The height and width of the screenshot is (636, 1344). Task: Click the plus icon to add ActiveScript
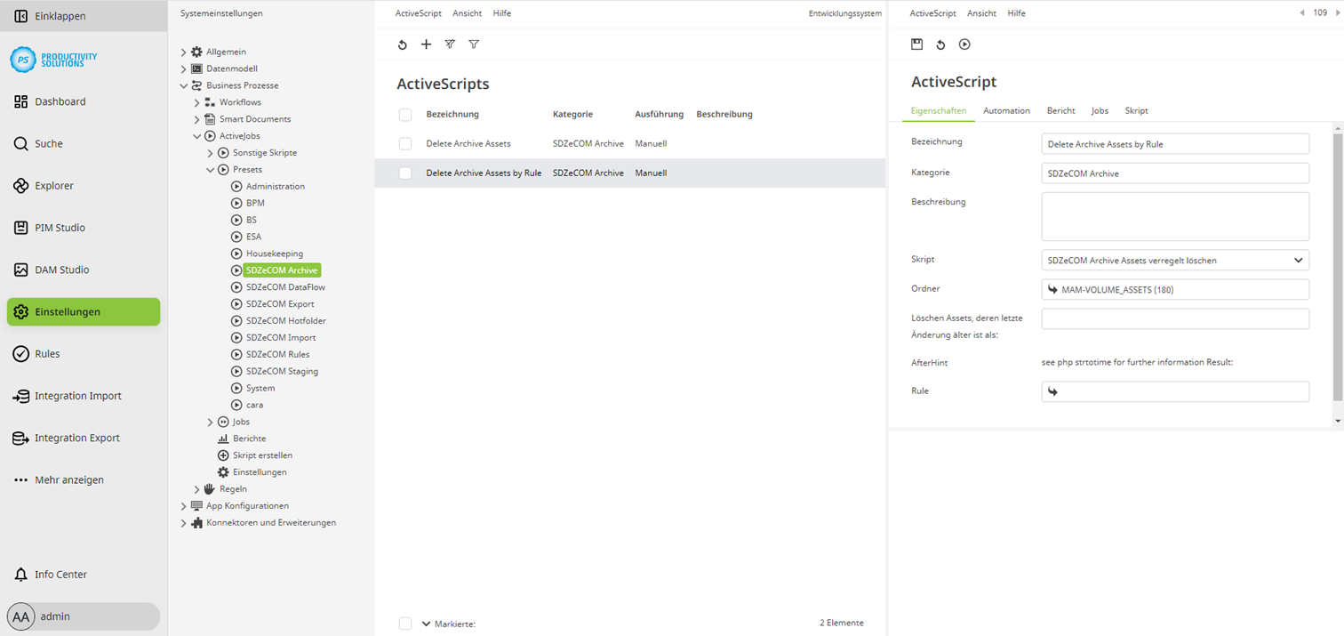(426, 44)
